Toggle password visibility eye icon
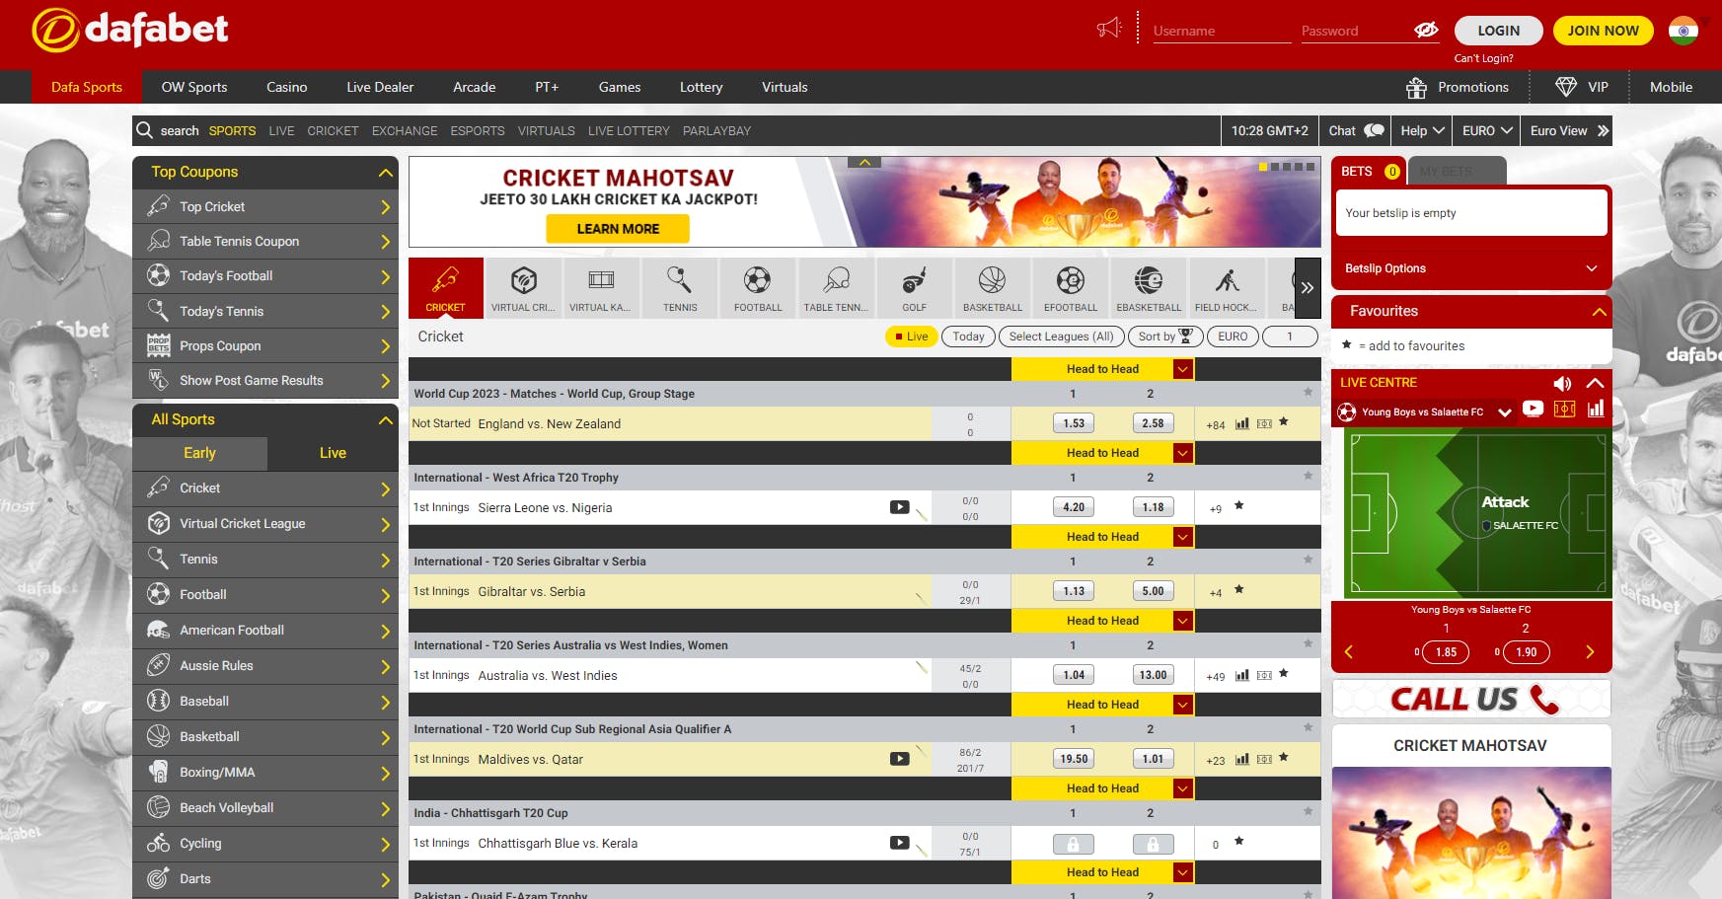Image resolution: width=1722 pixels, height=899 pixels. (1426, 30)
